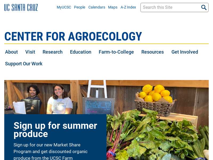Open the Maps link

tap(113, 7)
